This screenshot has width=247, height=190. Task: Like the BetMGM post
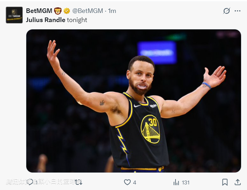(x=128, y=182)
